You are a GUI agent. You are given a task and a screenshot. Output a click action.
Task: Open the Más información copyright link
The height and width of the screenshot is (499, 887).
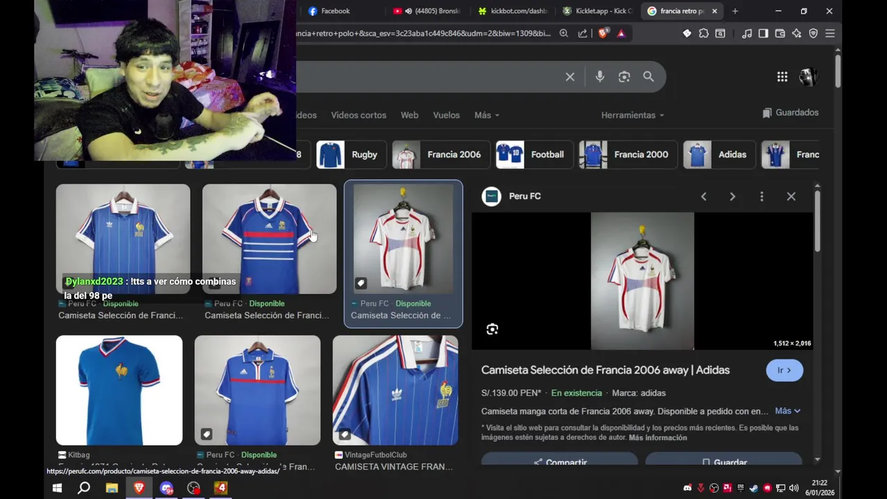click(x=658, y=437)
